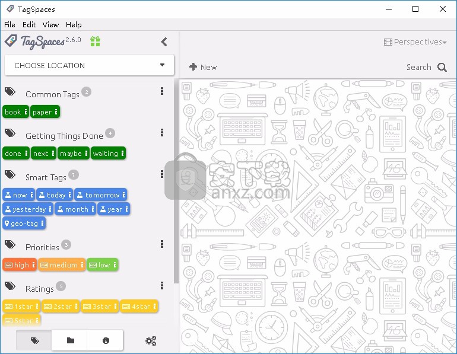Viewport: 457px width, 354px height.
Task: Click the green gift icon near version
Action: click(95, 42)
